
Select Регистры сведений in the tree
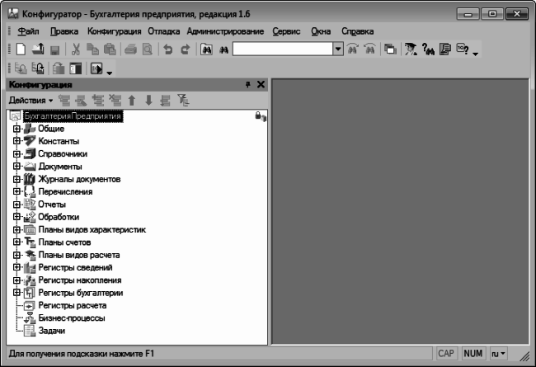click(76, 267)
